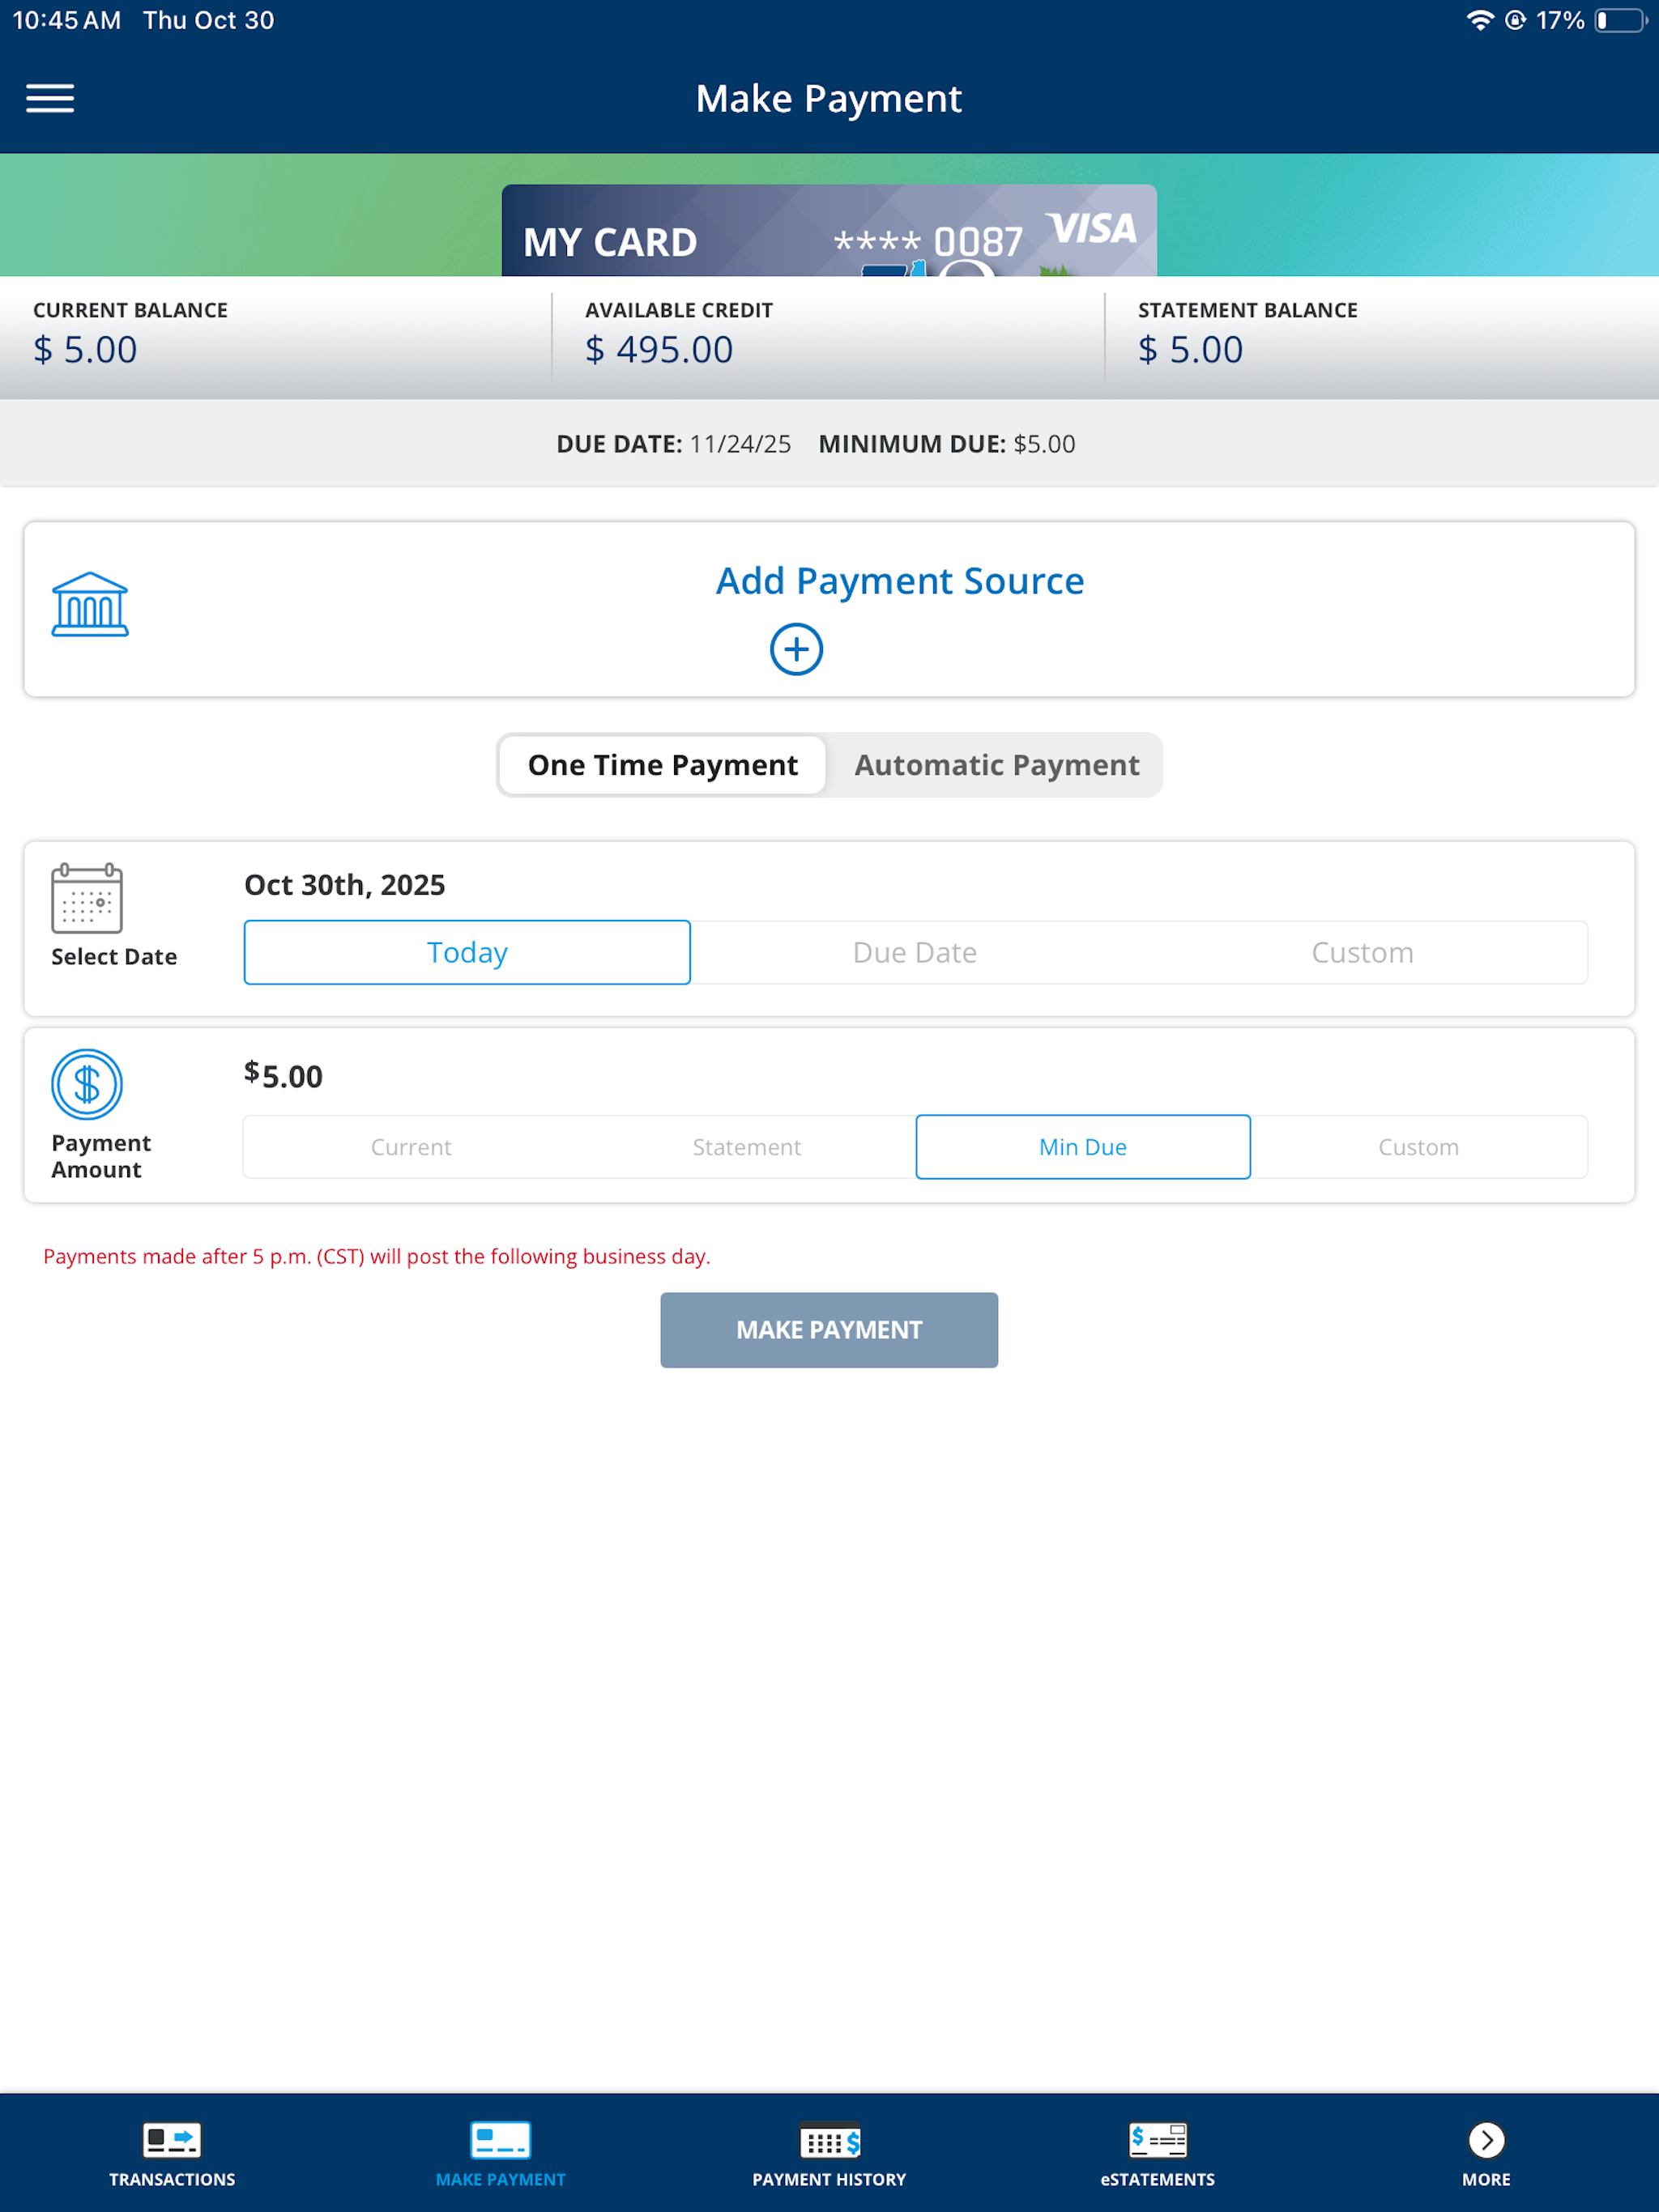Open Transactions in the bottom bar
Screen dimensions: 1659x2212
172,2155
